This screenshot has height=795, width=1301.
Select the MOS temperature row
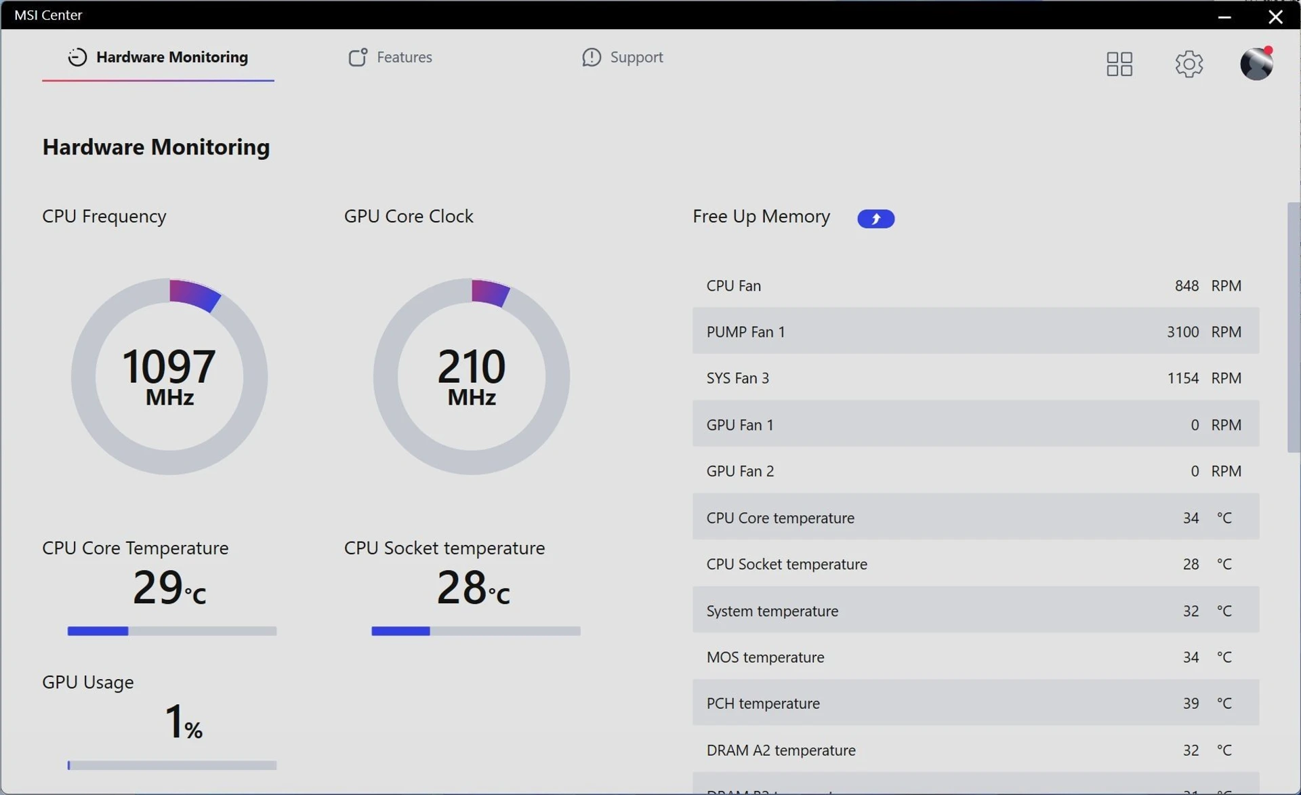click(x=976, y=657)
